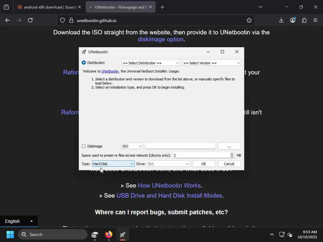Close the UNetbootin Homepage tab
The height and width of the screenshot is (242, 323).
pos(150,7)
